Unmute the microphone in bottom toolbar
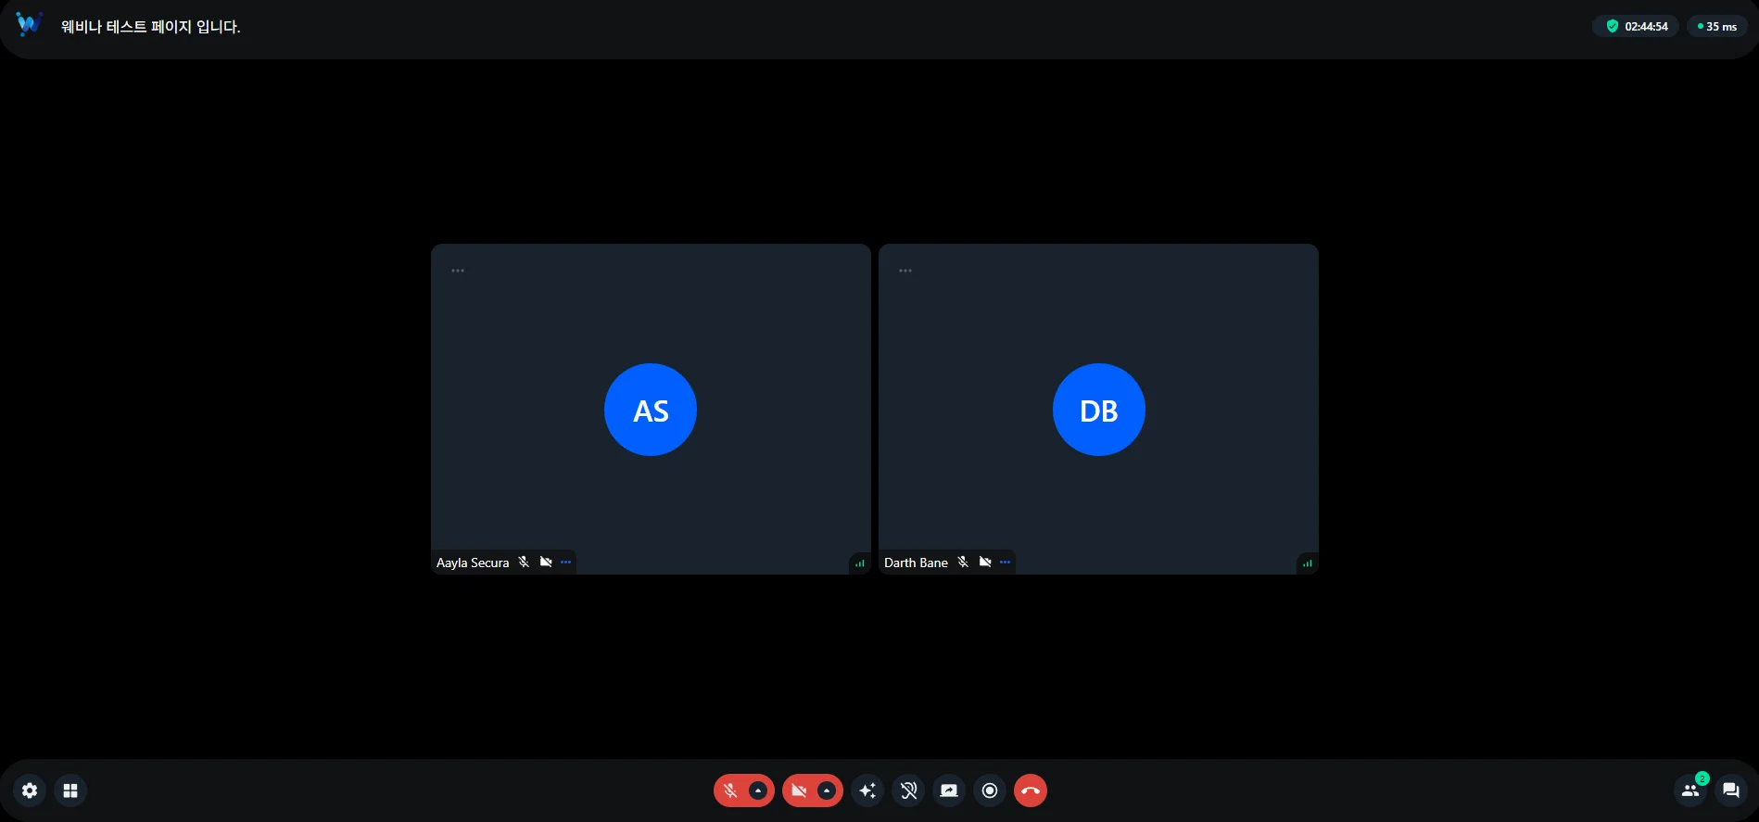The height and width of the screenshot is (822, 1759). click(x=730, y=790)
